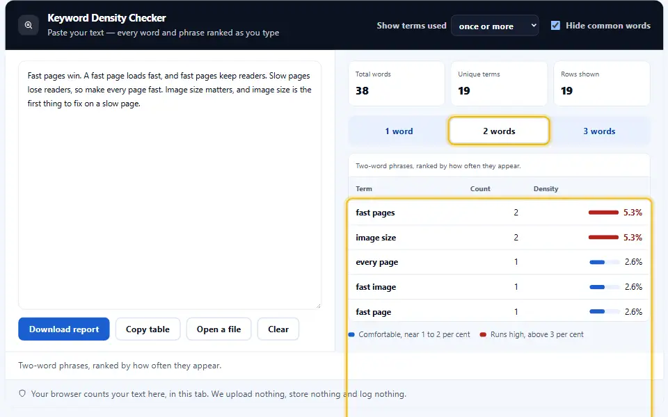This screenshot has width=668, height=417.
Task: Click the Keyword Density Checker title
Action: tap(106, 18)
